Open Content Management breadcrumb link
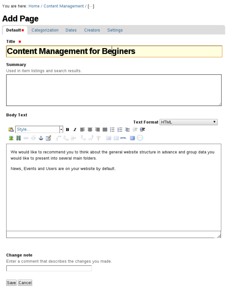The image size is (231, 289). point(64,6)
